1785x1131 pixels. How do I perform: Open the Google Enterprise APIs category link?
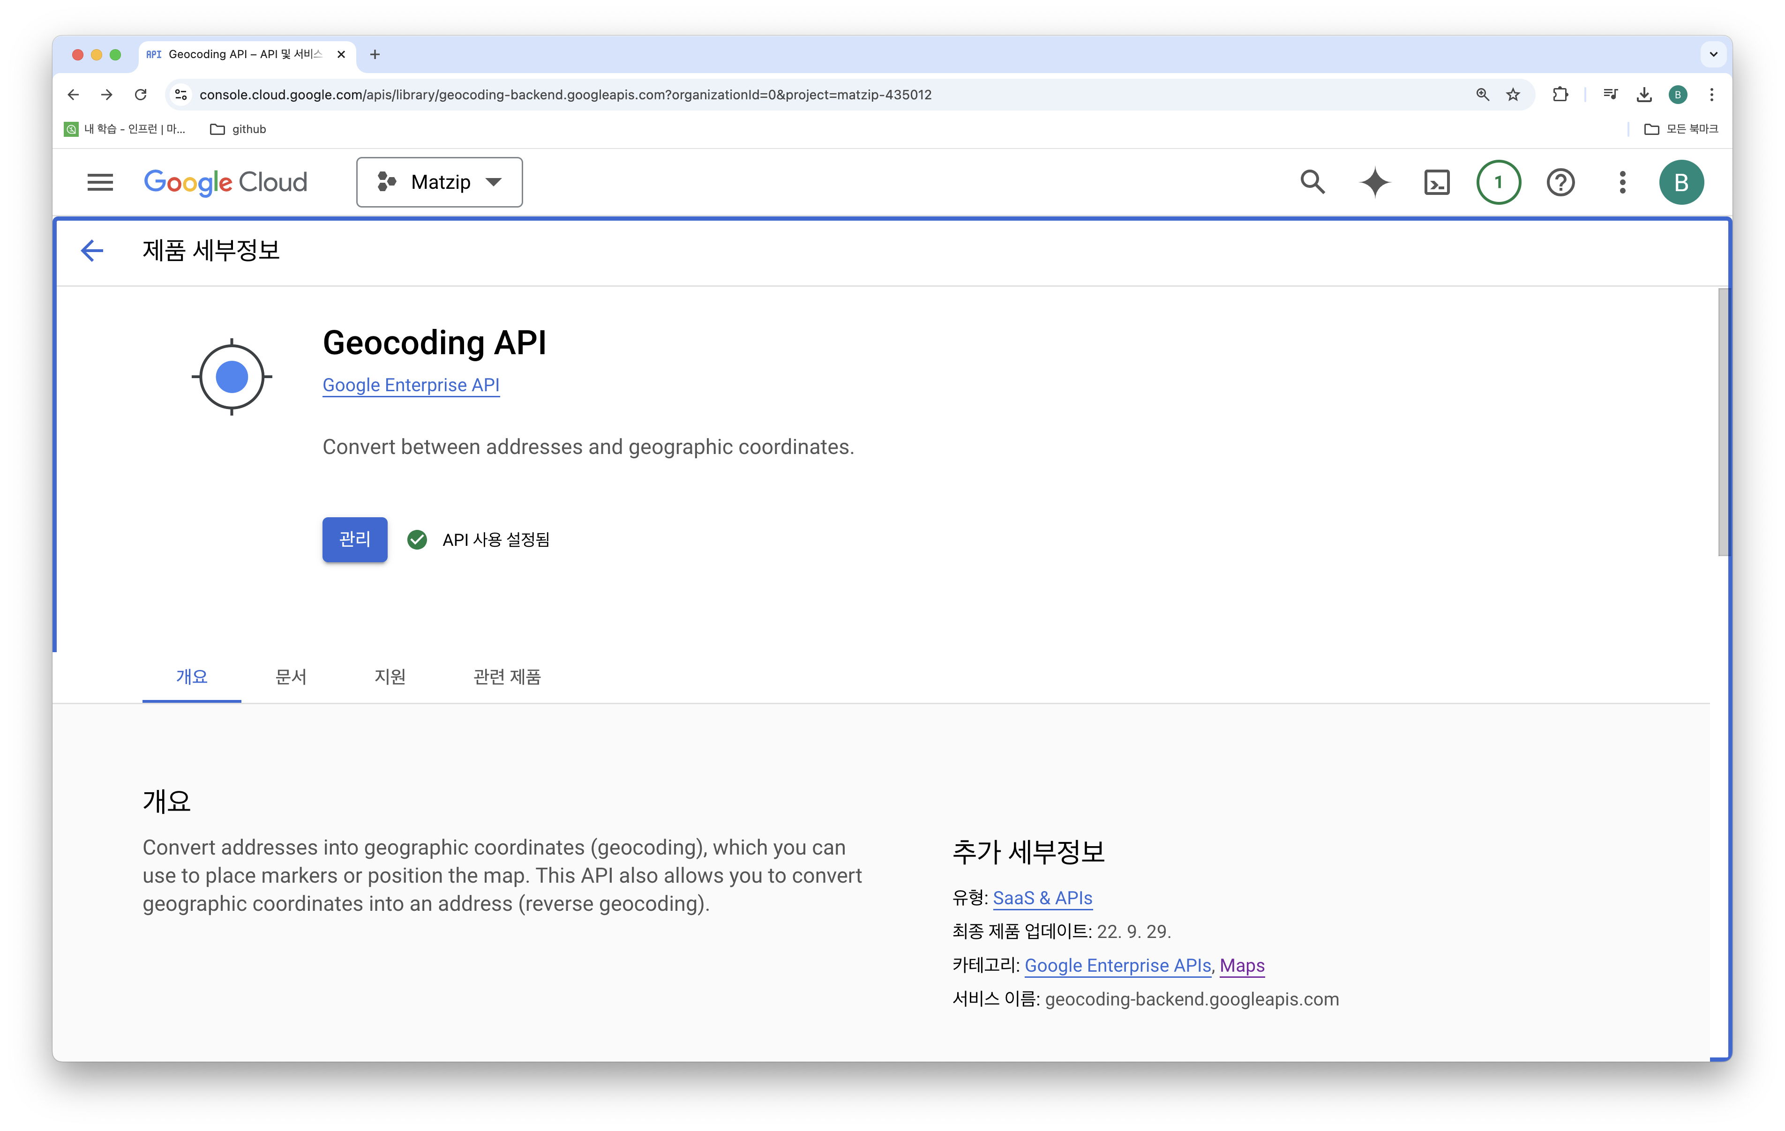pyautogui.click(x=1118, y=966)
